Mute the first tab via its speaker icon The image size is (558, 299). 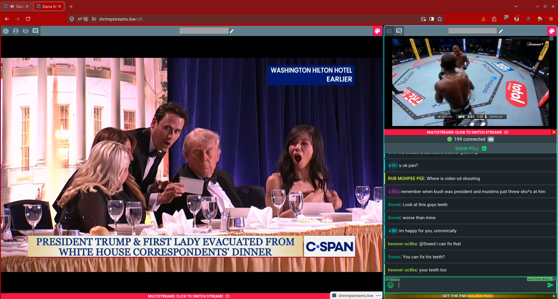pos(12,6)
